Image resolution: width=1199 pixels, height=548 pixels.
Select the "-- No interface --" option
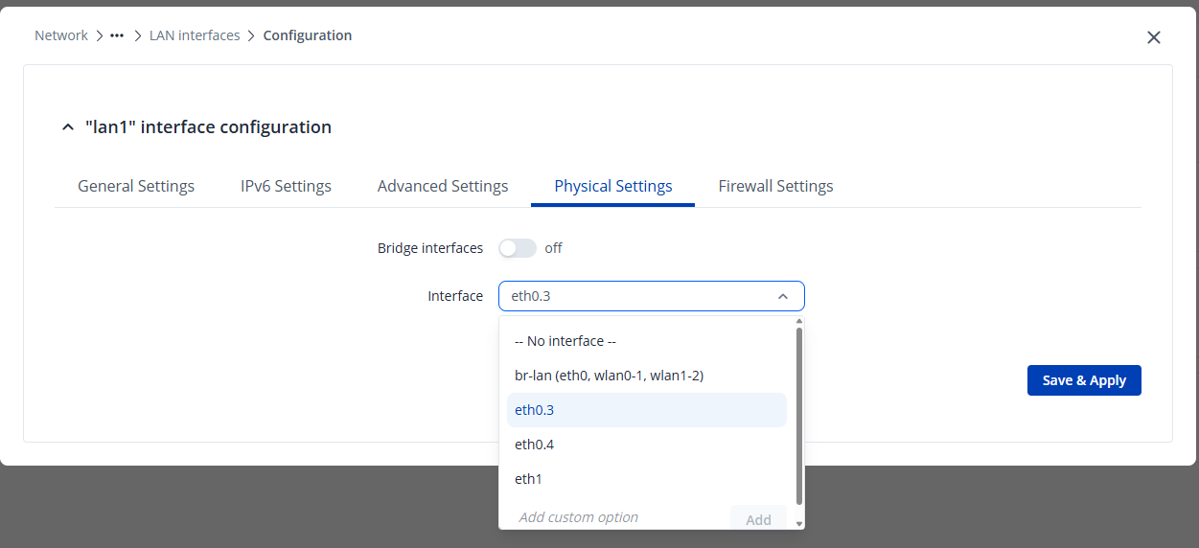pos(565,341)
